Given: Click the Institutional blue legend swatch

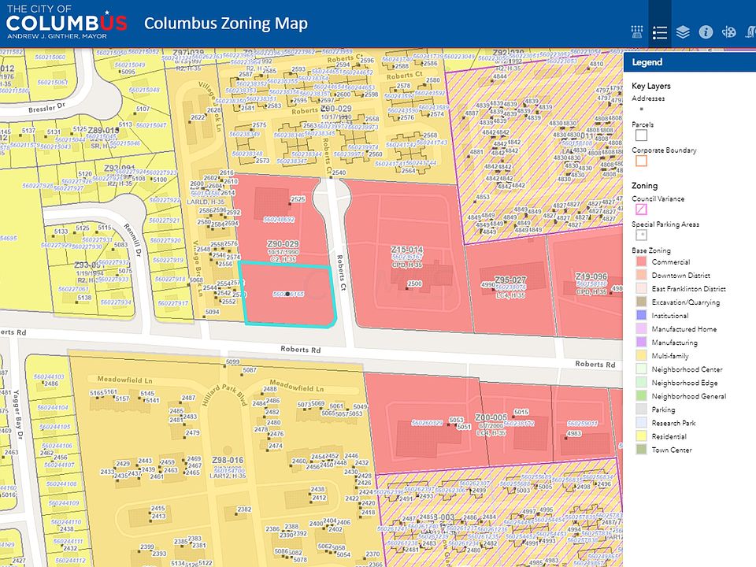Looking at the screenshot, I should point(641,316).
